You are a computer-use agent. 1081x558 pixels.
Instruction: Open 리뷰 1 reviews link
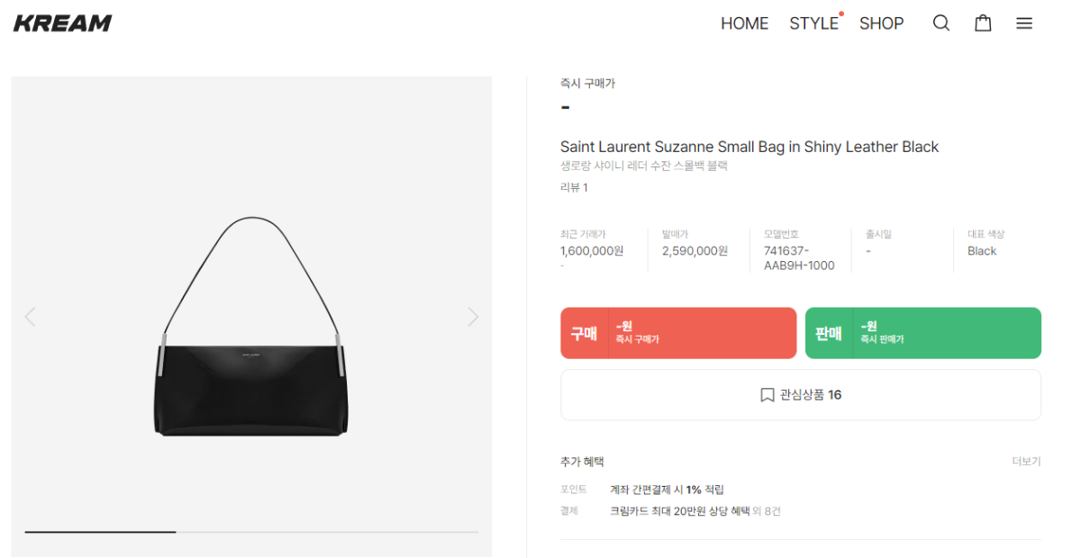pyautogui.click(x=574, y=187)
